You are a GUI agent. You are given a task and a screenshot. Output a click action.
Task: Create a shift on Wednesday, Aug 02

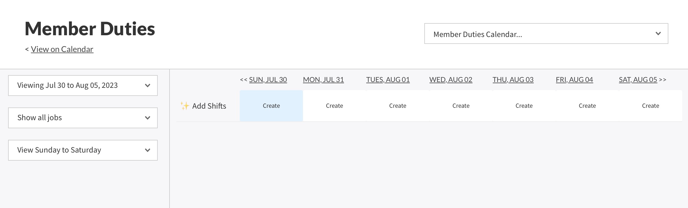coord(461,106)
